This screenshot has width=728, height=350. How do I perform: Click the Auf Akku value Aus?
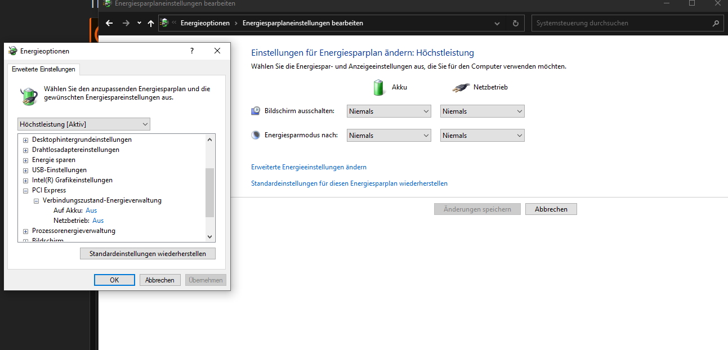pos(91,210)
